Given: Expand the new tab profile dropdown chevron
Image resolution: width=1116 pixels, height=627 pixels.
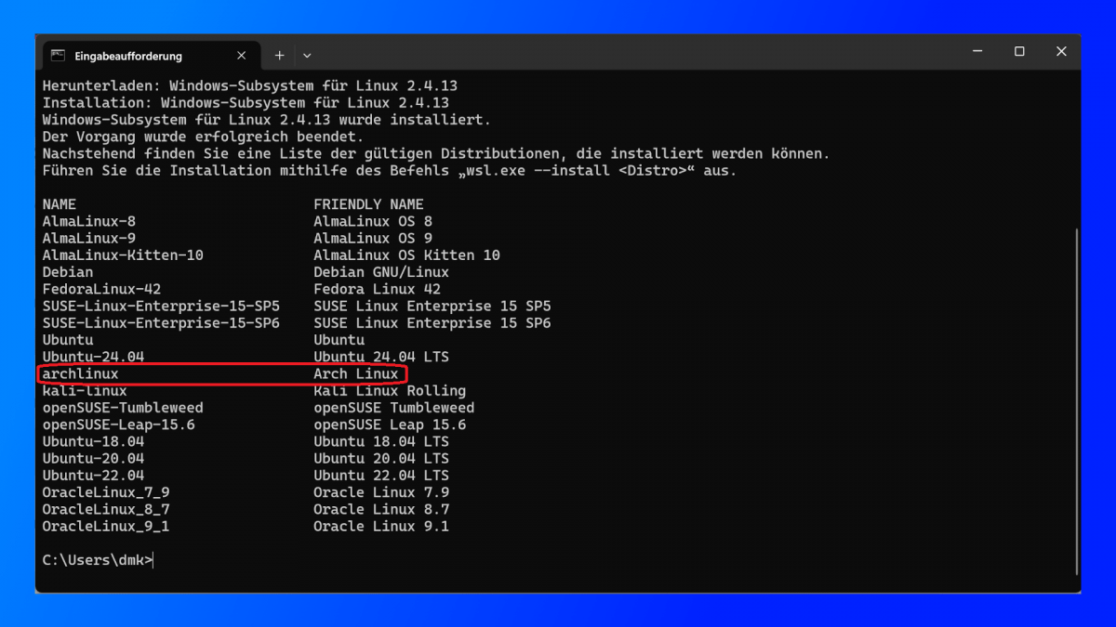Looking at the screenshot, I should (x=307, y=56).
